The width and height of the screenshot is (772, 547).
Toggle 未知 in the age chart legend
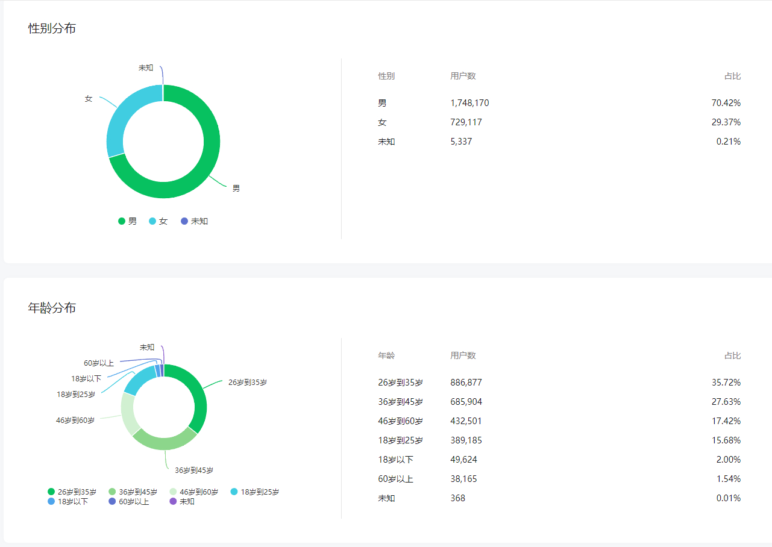click(x=182, y=501)
